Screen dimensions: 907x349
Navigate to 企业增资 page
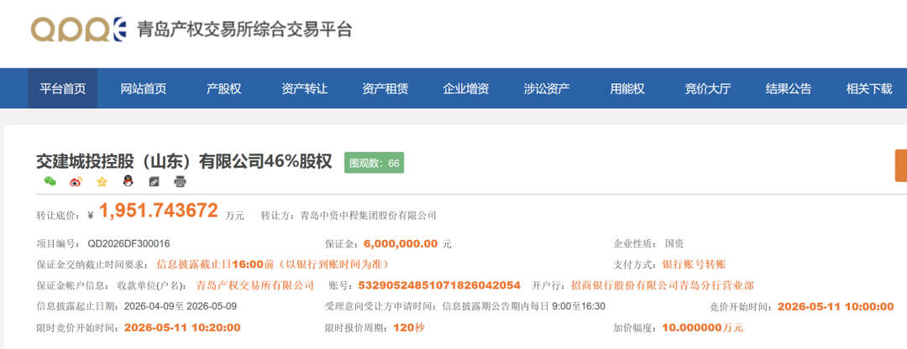[x=466, y=89]
